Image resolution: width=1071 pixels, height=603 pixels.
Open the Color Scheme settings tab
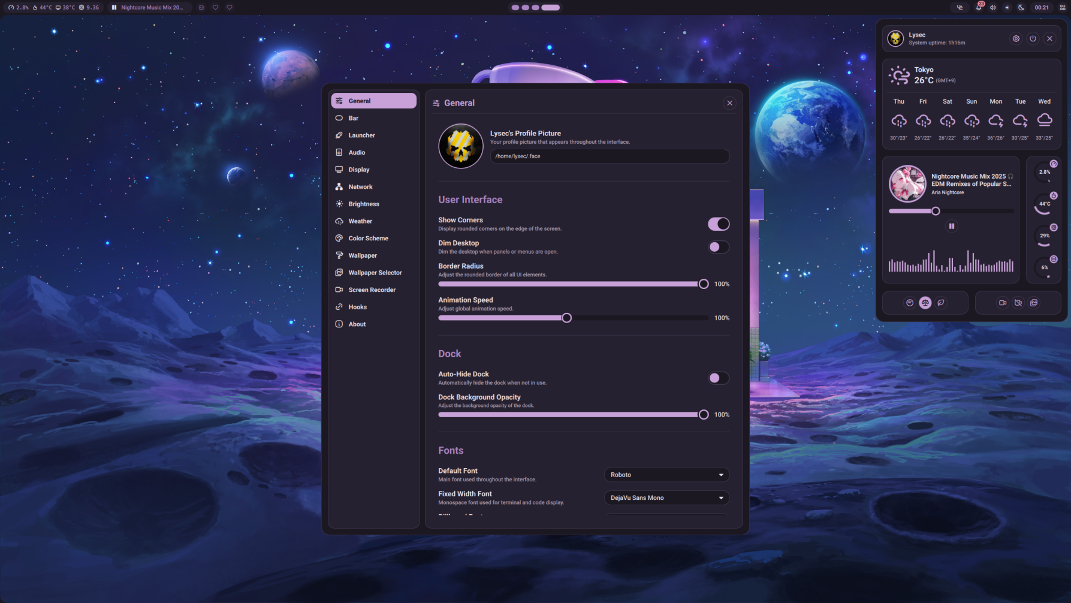368,239
